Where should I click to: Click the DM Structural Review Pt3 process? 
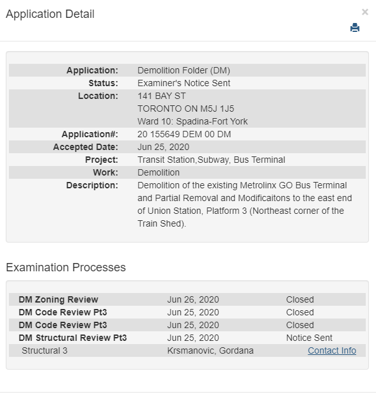coord(73,338)
